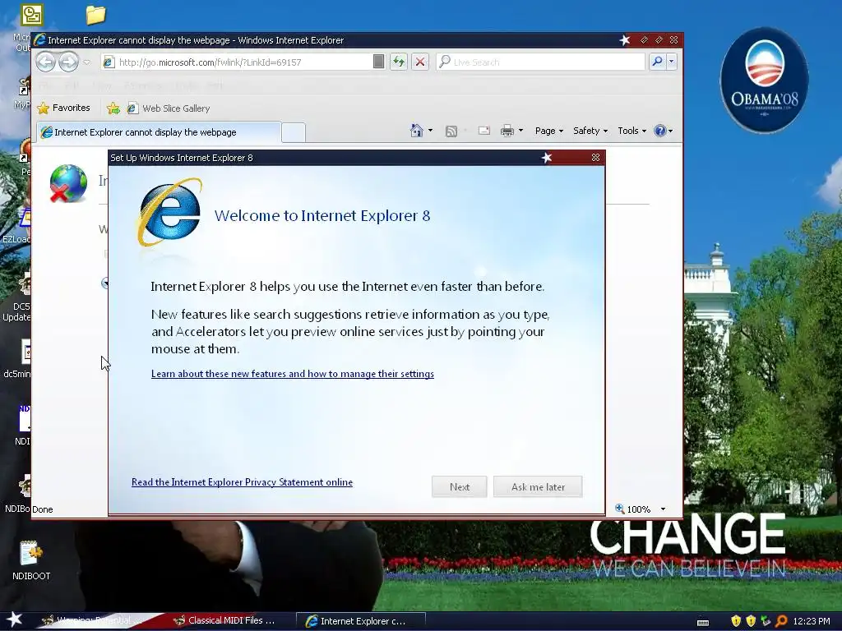Viewport: 842px width, 631px height.
Task: Open the IE Privacy Statement online link
Action: (243, 481)
